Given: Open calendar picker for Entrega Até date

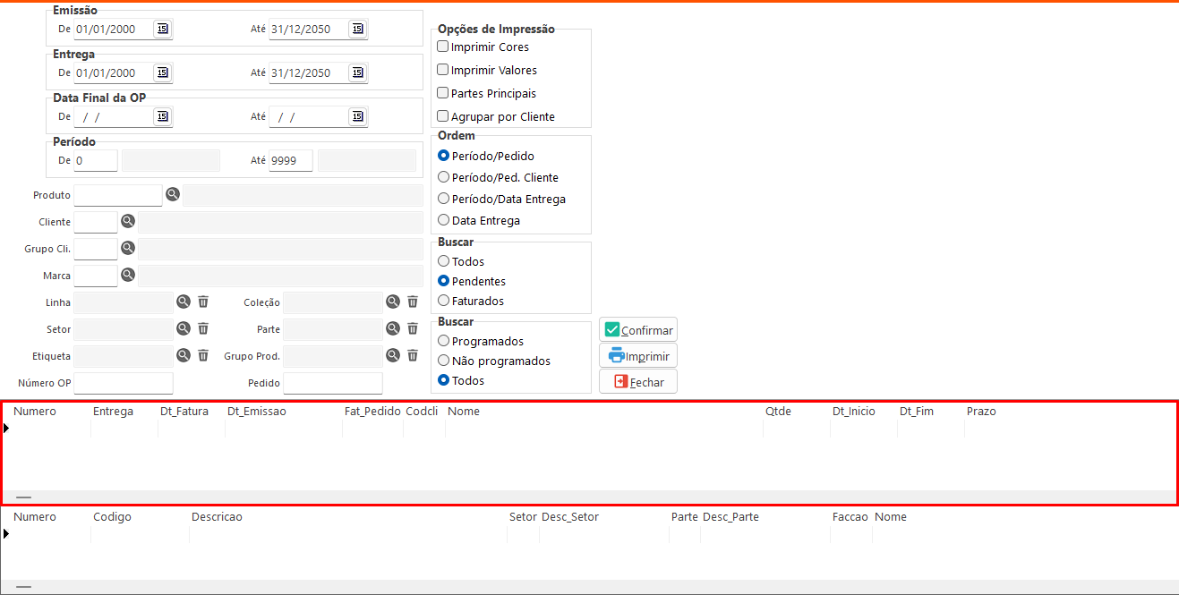Looking at the screenshot, I should point(357,72).
